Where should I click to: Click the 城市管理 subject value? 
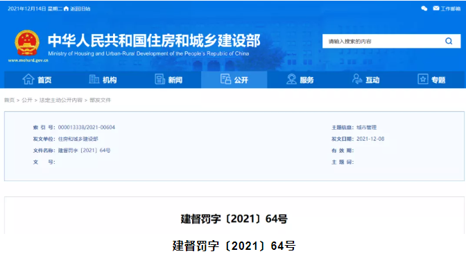point(366,127)
